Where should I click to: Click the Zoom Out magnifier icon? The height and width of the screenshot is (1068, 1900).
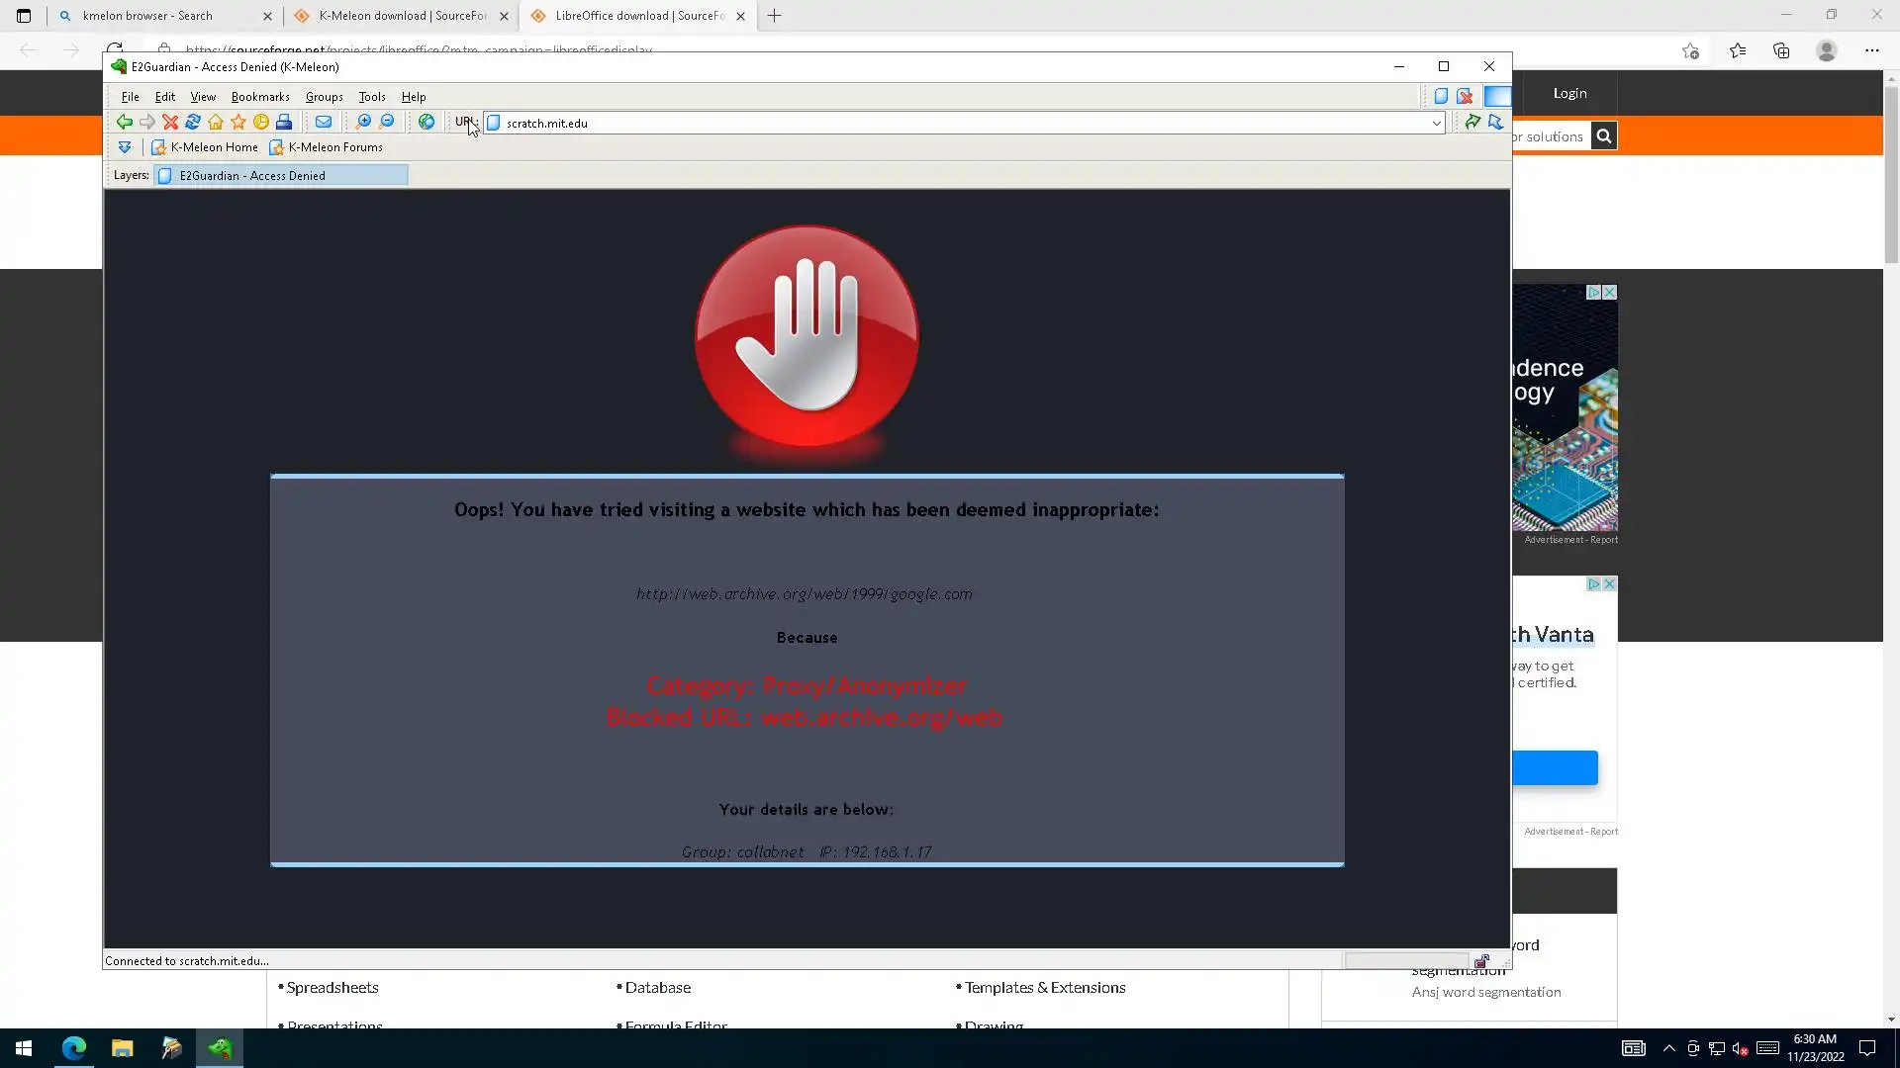(387, 122)
